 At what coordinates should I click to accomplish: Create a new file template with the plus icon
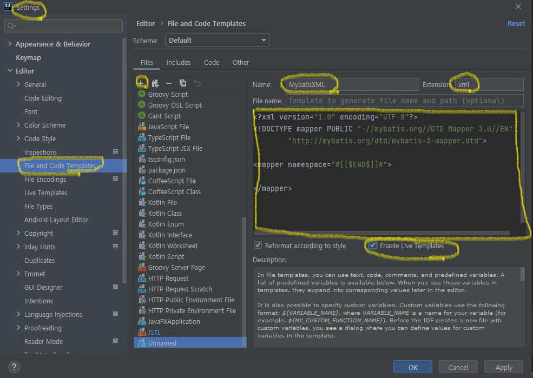(142, 82)
